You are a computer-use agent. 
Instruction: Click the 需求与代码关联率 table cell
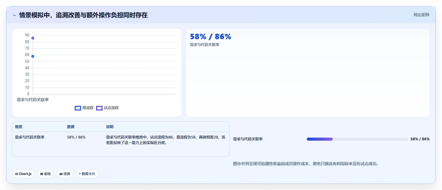[x=30, y=137]
